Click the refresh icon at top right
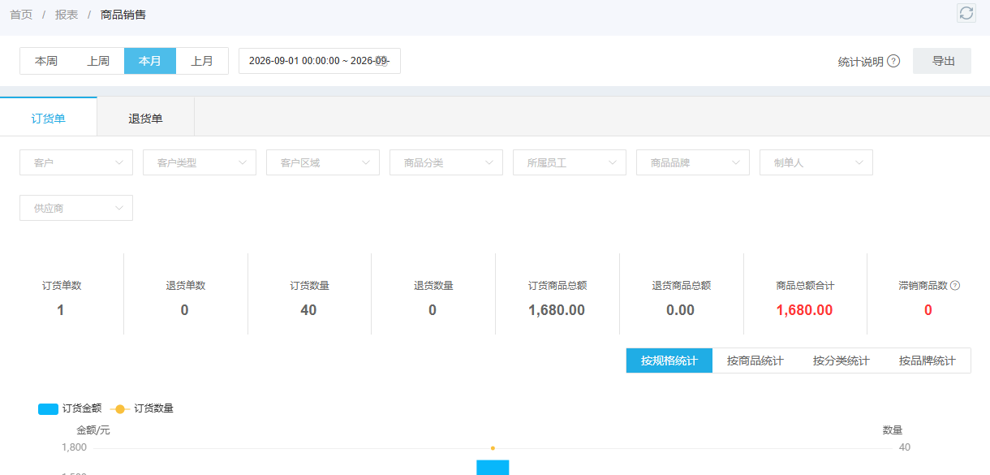Screen dimensions: 990x475 [966, 12]
